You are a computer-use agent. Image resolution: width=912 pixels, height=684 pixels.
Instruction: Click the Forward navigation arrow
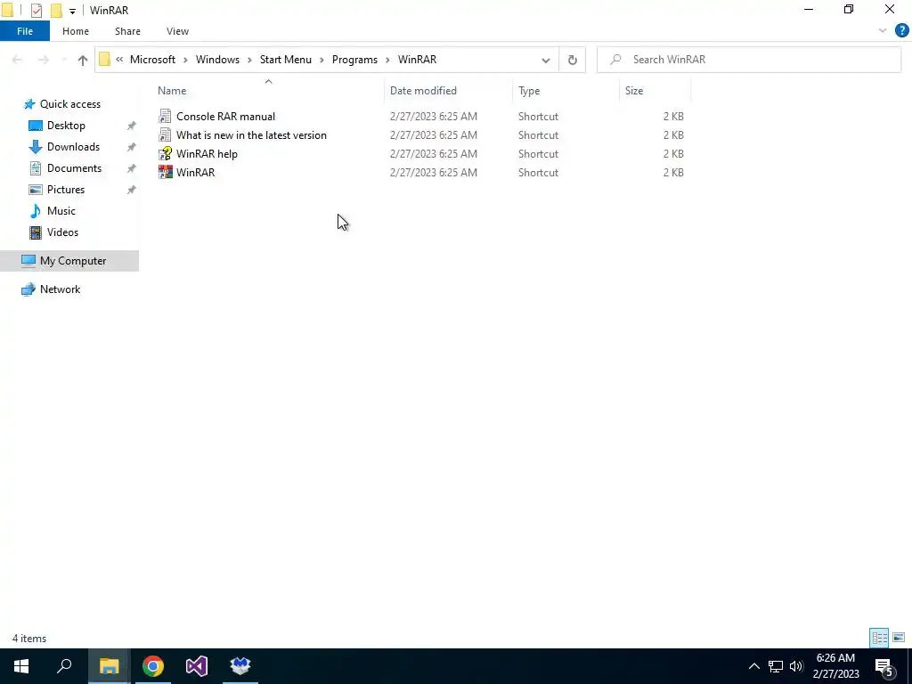[43, 60]
